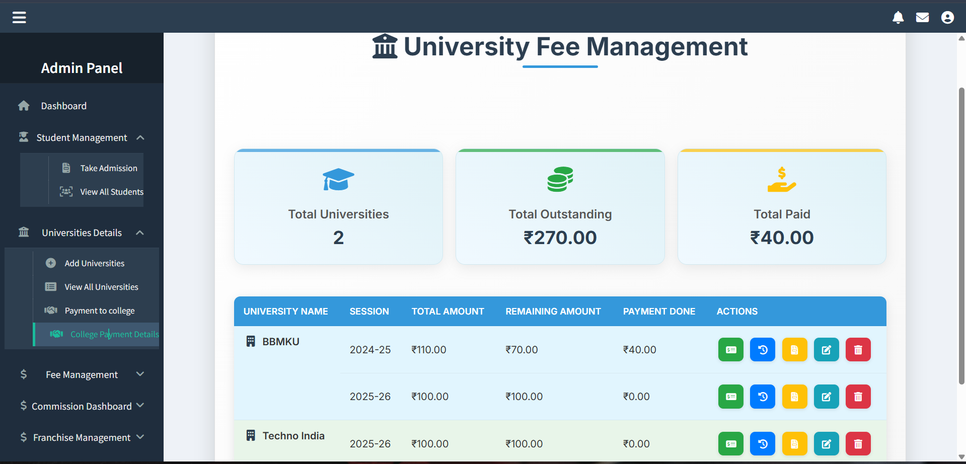Open the messages envelope icon
Image resolution: width=966 pixels, height=464 pixels.
[922, 18]
